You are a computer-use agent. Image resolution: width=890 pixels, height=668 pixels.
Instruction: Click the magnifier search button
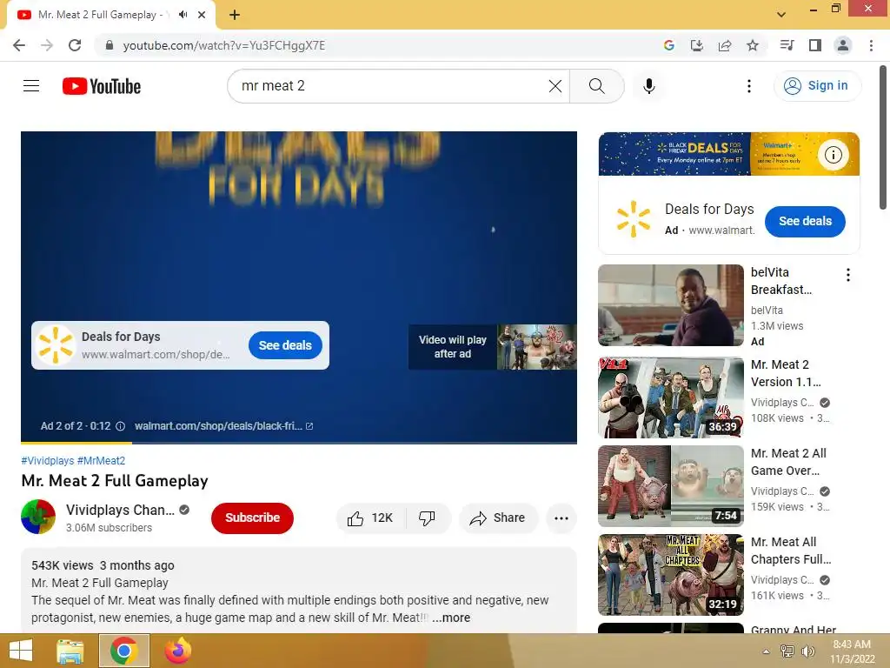(x=596, y=86)
